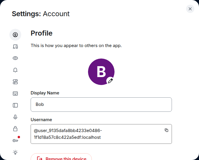Click the purple B profile avatar

(x=101, y=72)
